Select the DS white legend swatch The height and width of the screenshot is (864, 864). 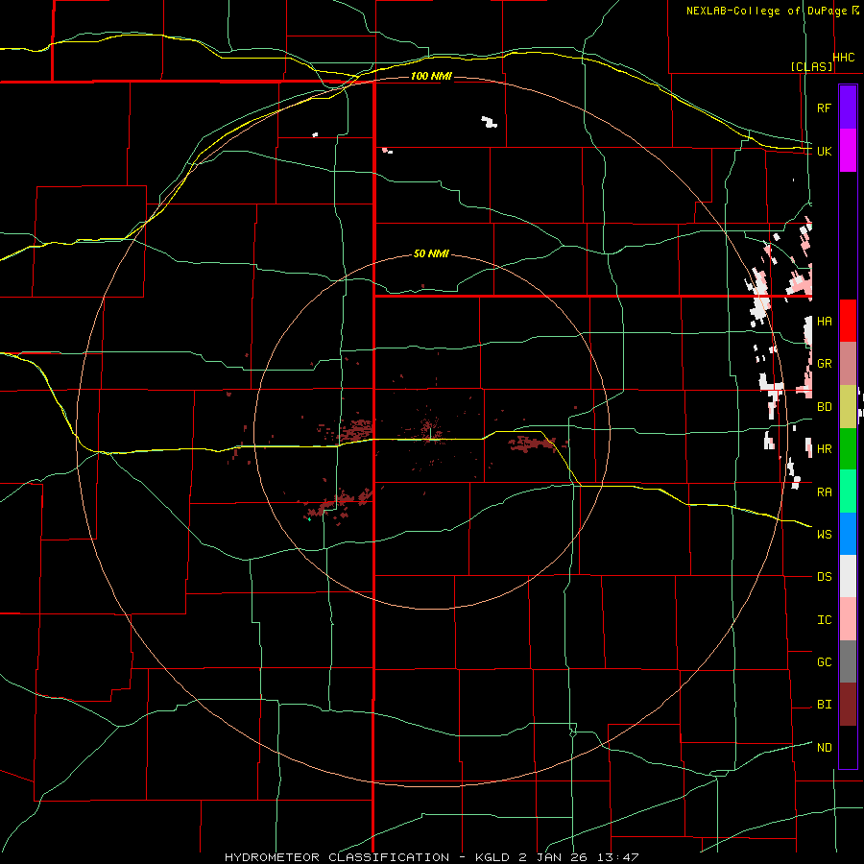click(848, 576)
